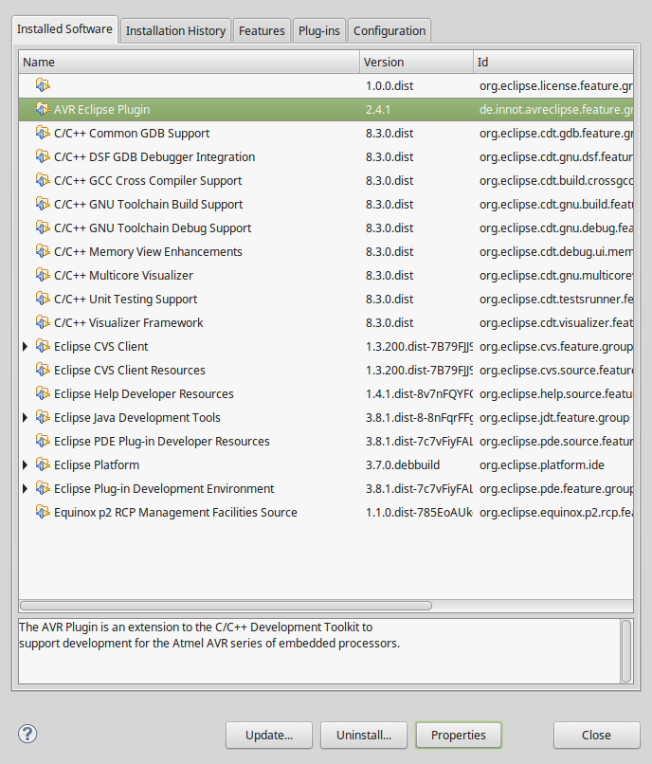The width and height of the screenshot is (652, 764).
Task: Click icon beside Eclipse Java Development Tools
Action: click(43, 418)
